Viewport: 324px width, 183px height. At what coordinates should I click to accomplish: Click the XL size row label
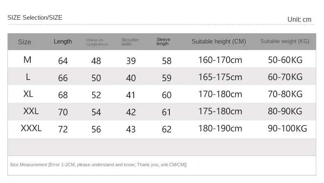click(28, 94)
